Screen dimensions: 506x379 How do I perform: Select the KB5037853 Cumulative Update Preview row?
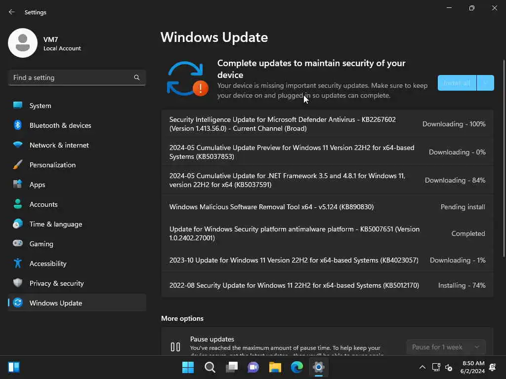coord(327,152)
